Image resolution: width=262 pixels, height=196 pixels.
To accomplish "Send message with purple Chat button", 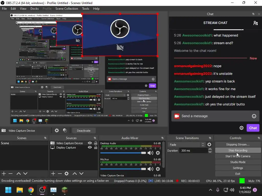I will pos(253,128).
